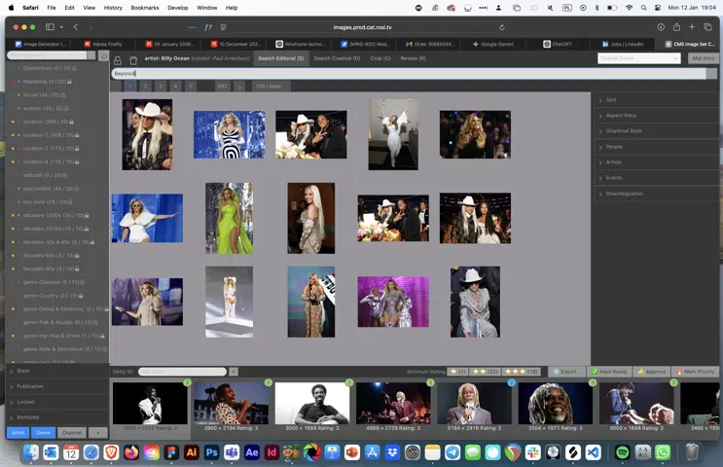Select the three-star minimum rating filter
723x467 pixels.
click(x=524, y=372)
